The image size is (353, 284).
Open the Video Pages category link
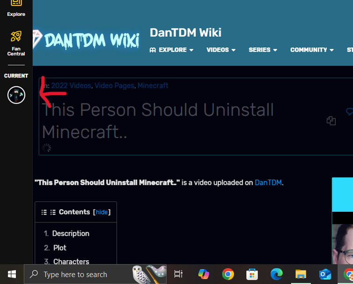[115, 85]
